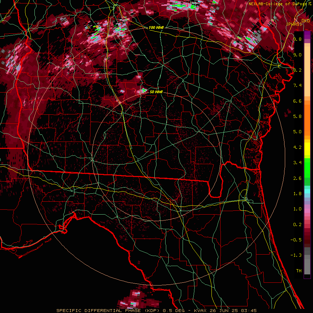The width and height of the screenshot is (313, 313).
Task: Click the [PHAS] label above the legend
Action: click(x=294, y=24)
